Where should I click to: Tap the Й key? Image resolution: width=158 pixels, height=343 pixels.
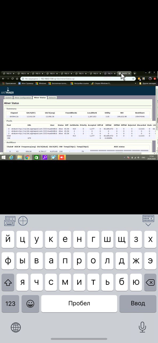point(8,239)
